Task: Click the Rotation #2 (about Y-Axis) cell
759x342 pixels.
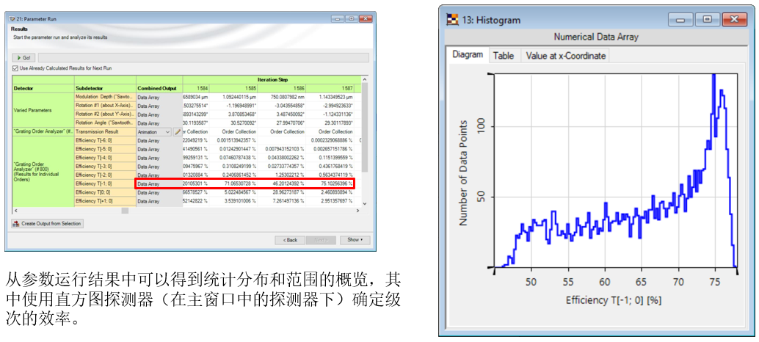Action: (105, 114)
